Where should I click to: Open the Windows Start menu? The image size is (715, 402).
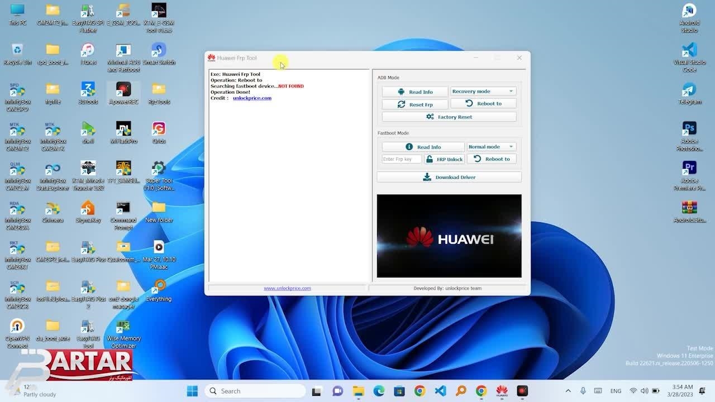coord(192,391)
